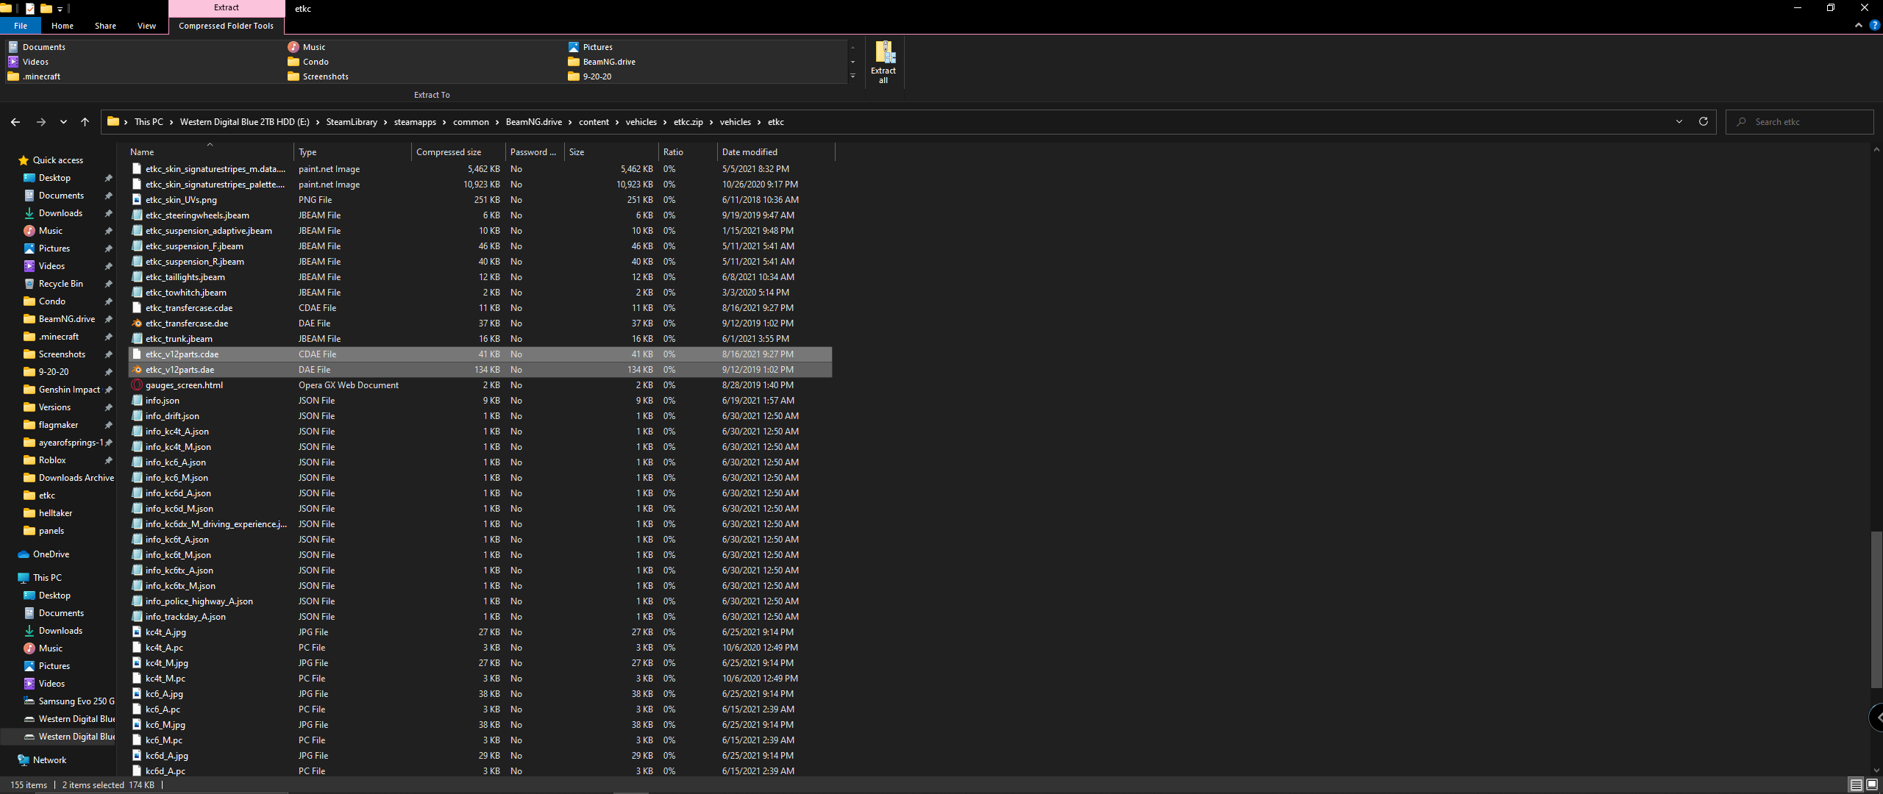Switch to details view layout
Viewport: 1883px width, 794px height.
(1856, 785)
